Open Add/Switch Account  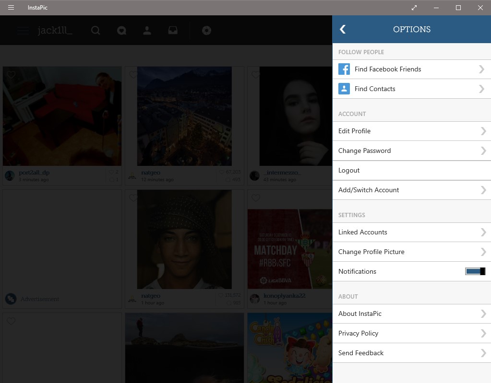pyautogui.click(x=411, y=190)
